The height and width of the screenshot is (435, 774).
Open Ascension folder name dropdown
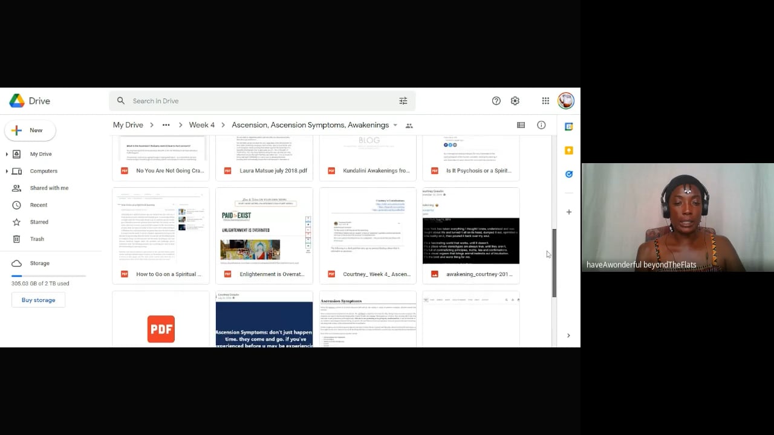[395, 125]
